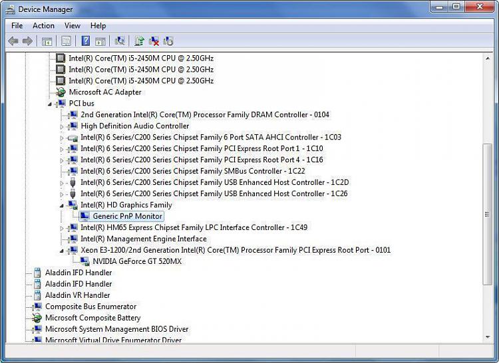Click the Forward arrow toolbar button
This screenshot has height=363, width=499.
click(x=28, y=41)
